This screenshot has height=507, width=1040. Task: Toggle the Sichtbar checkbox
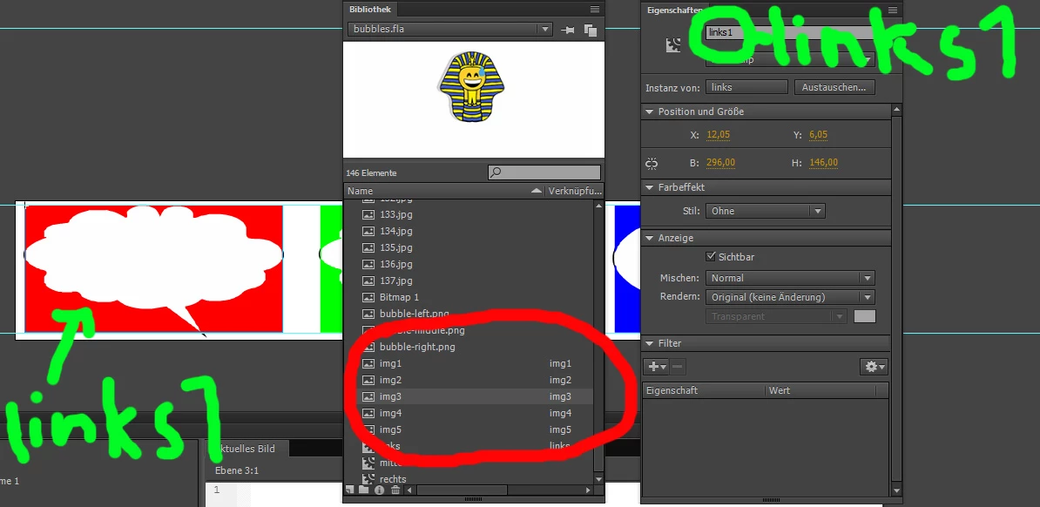click(711, 256)
